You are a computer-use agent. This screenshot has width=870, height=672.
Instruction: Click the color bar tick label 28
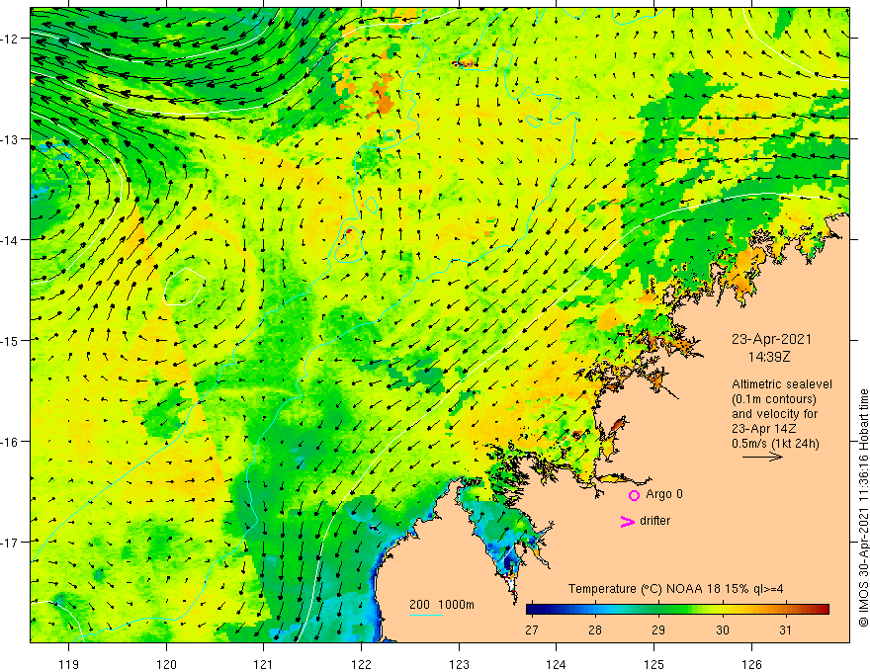click(x=595, y=630)
